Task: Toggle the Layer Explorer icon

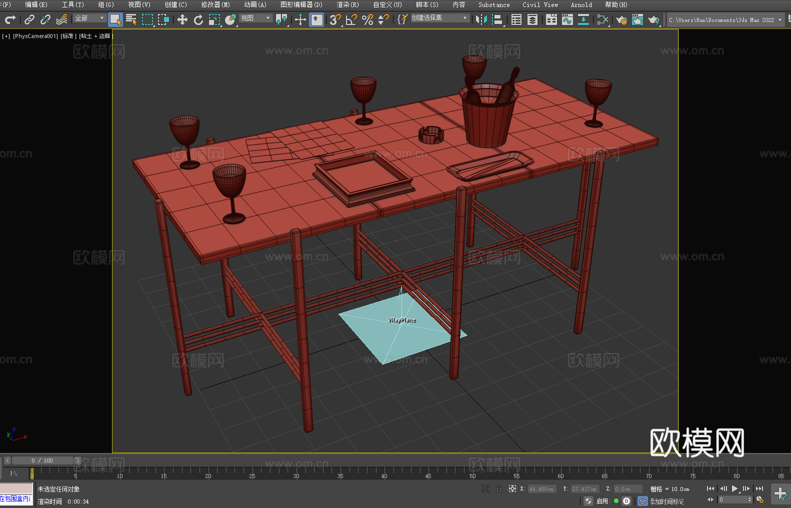Action: click(x=532, y=19)
